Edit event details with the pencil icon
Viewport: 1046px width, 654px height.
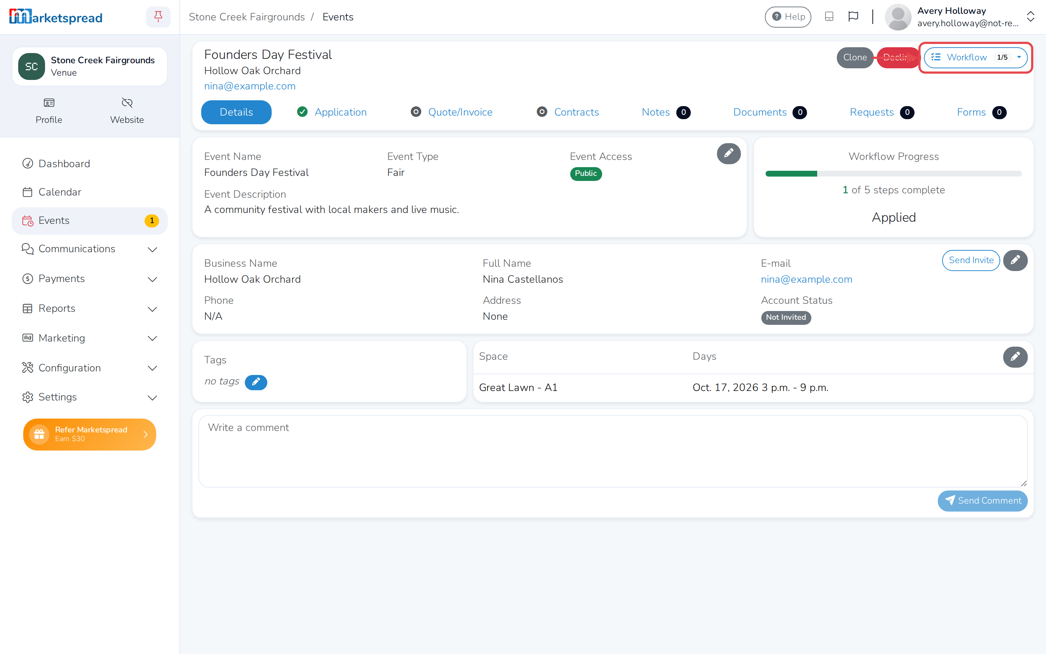[x=729, y=154]
